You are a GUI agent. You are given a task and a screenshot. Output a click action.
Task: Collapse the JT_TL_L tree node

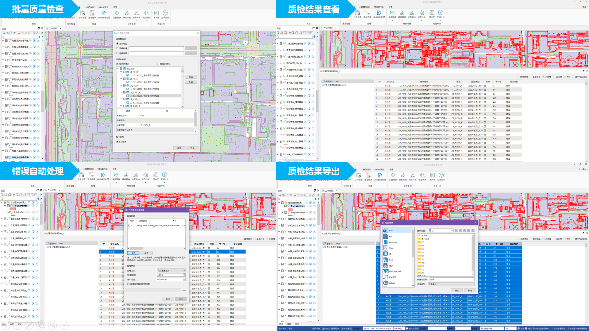pyautogui.click(x=121, y=79)
